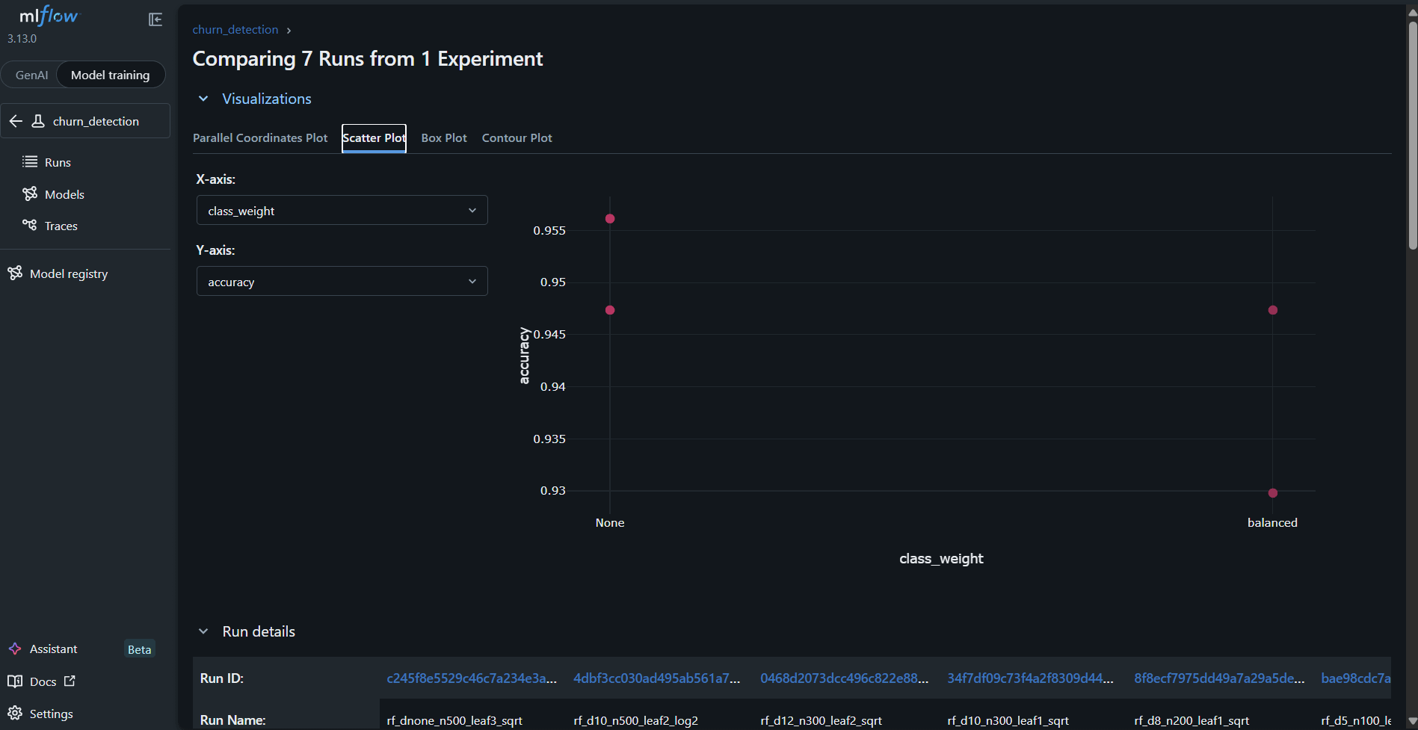Image resolution: width=1418 pixels, height=730 pixels.
Task: Open Models in the sidebar
Action: click(x=64, y=194)
